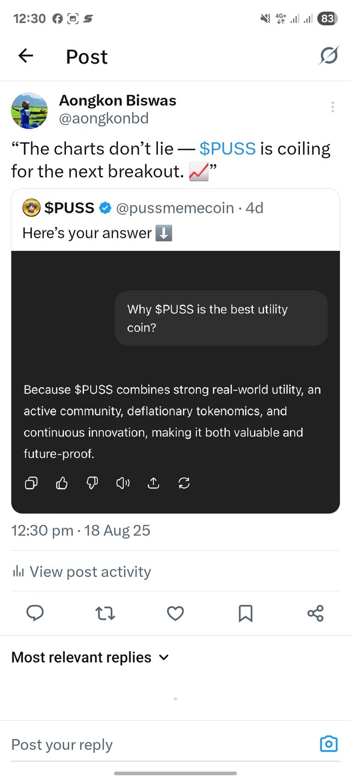Tap the copy icon in quoted image

point(32,483)
